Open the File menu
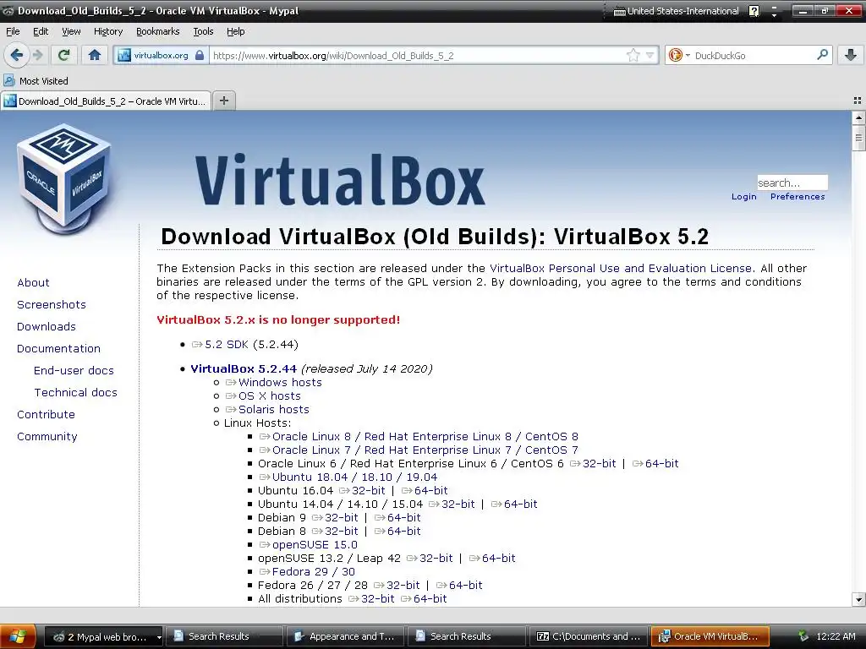Image resolution: width=866 pixels, height=649 pixels. [x=13, y=31]
